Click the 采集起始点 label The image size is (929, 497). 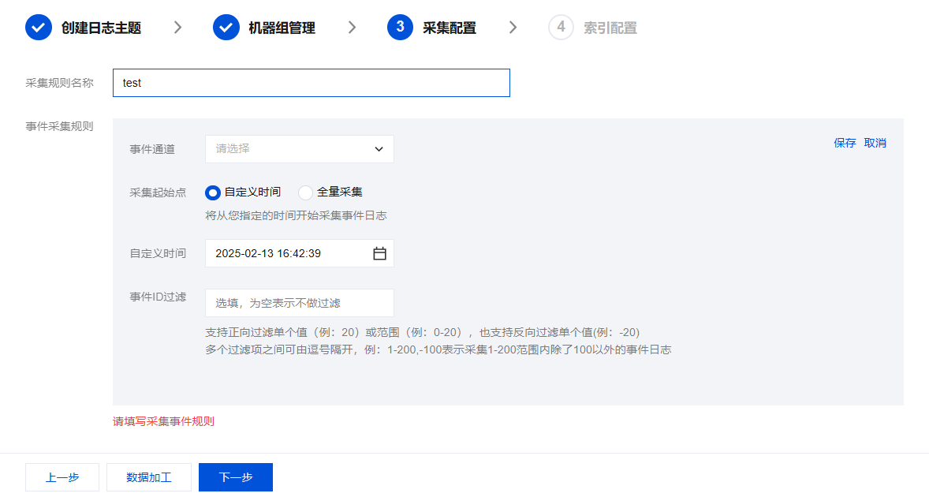point(158,192)
